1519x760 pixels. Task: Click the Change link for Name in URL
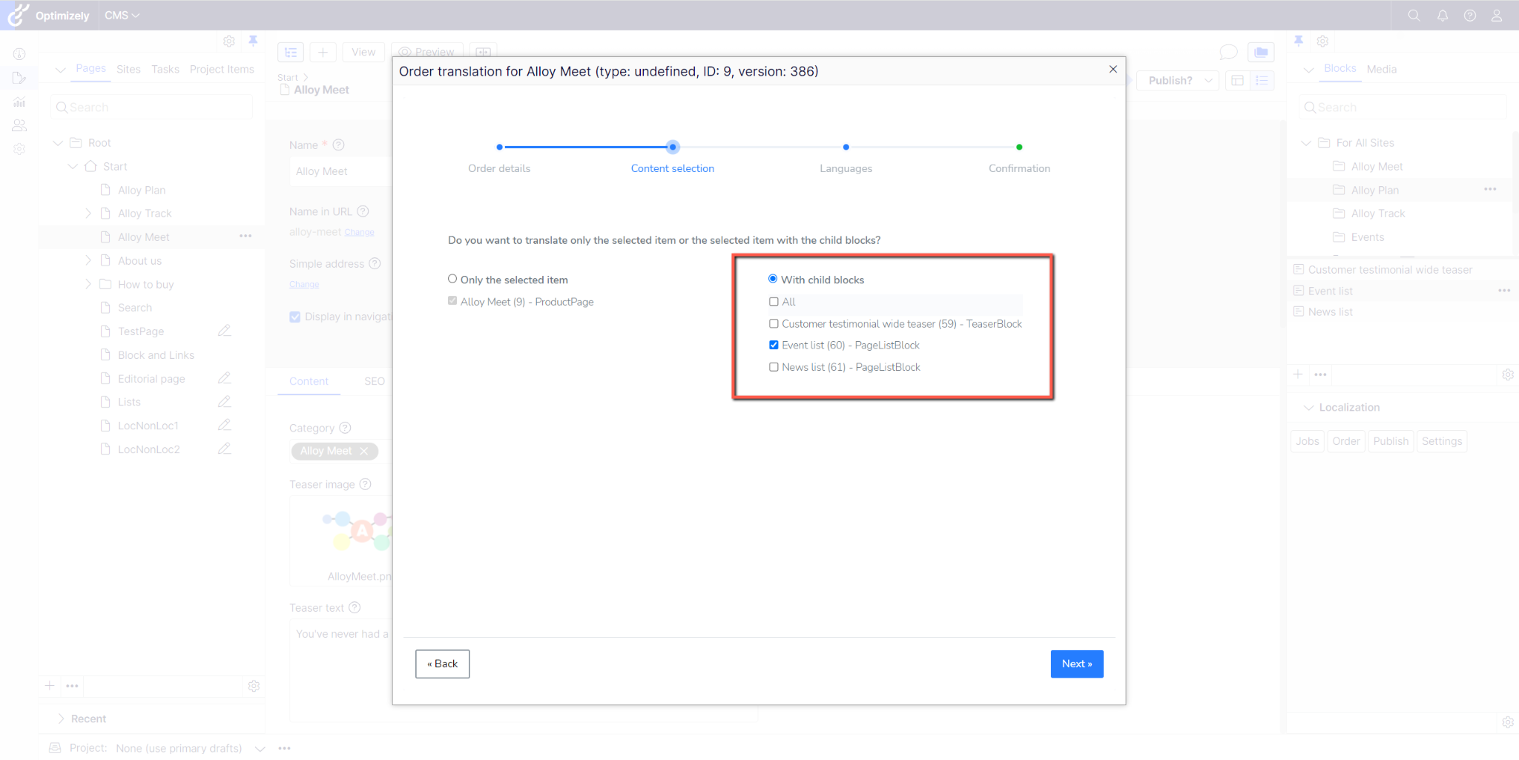pyautogui.click(x=359, y=233)
